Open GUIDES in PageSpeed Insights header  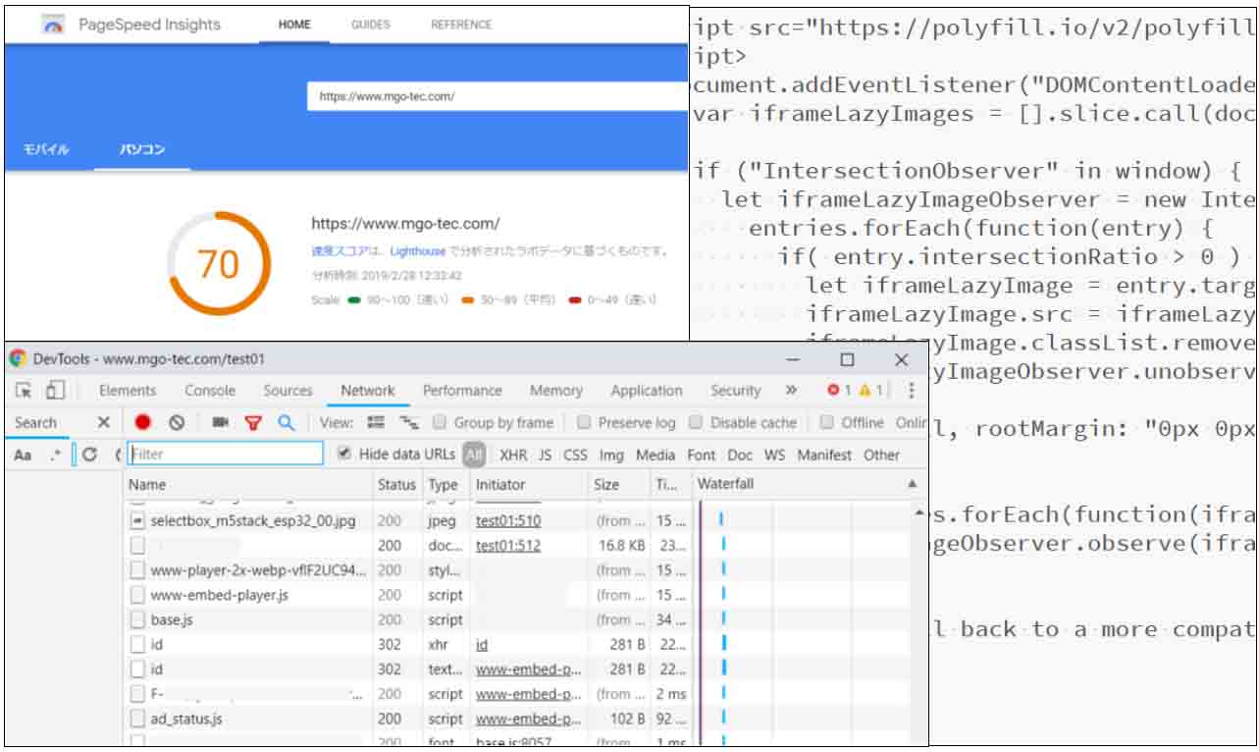371,26
